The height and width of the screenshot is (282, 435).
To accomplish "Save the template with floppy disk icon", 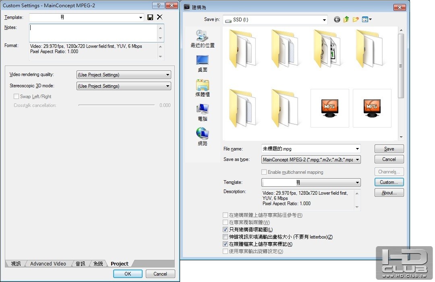I will 150,17.
